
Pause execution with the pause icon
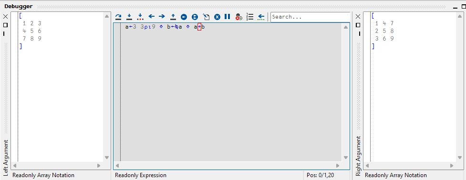[x=228, y=17]
